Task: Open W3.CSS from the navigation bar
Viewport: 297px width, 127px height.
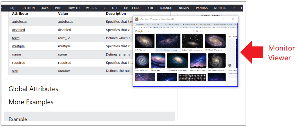Action: (x=91, y=8)
